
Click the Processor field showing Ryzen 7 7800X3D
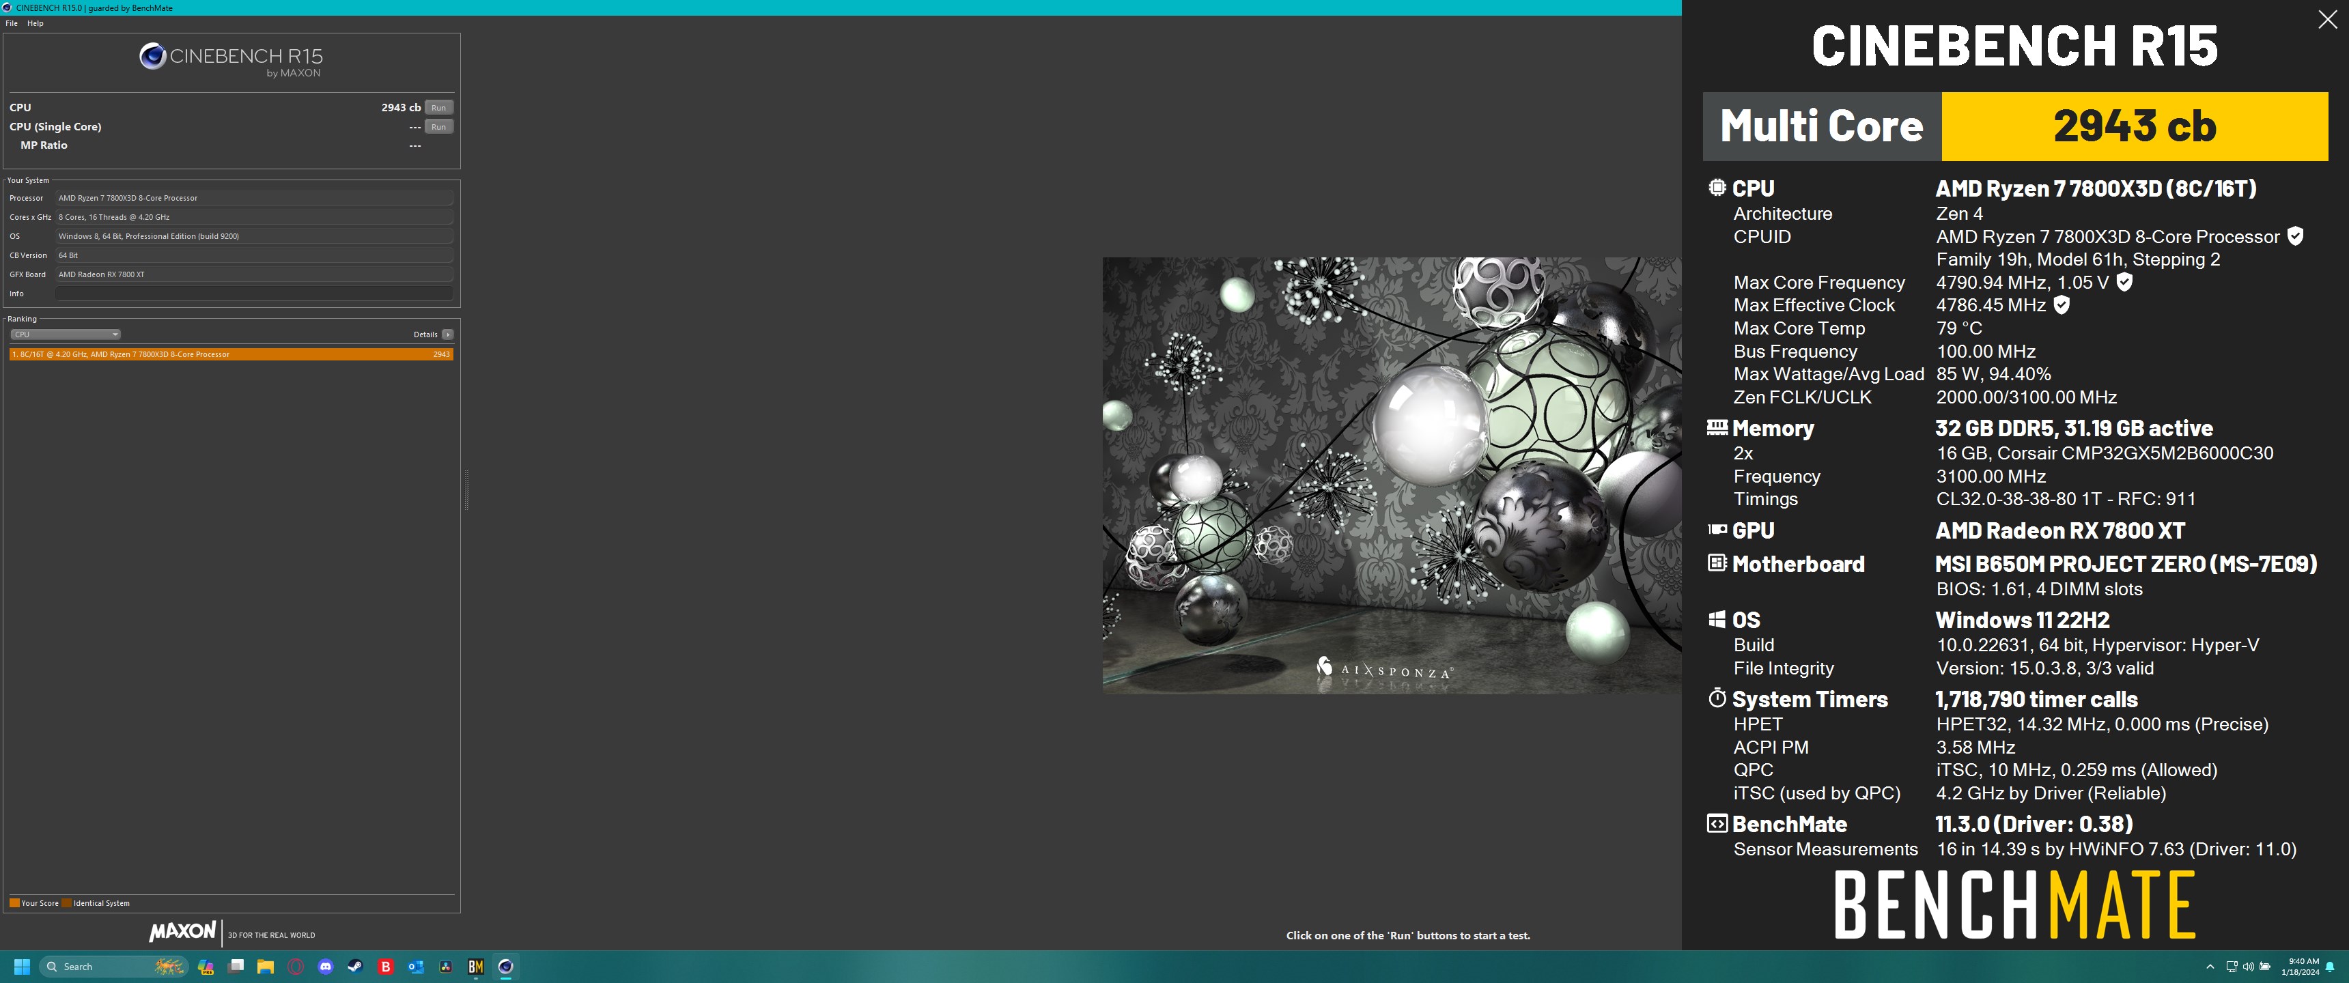[255, 198]
